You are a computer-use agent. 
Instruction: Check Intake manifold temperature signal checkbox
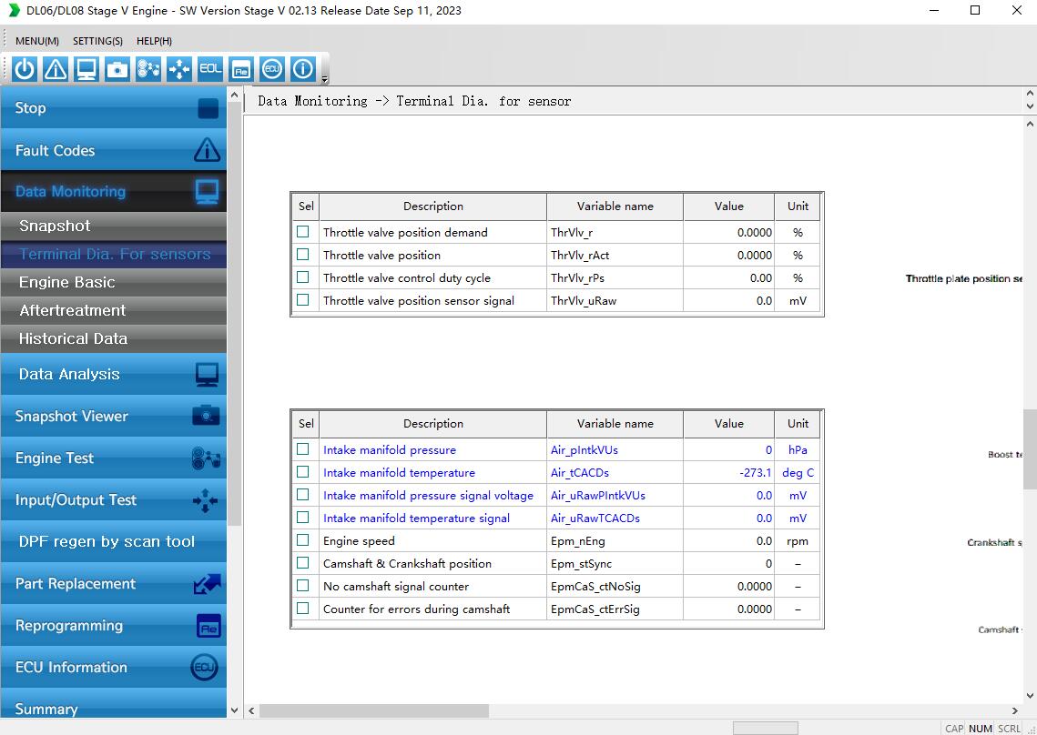303,518
